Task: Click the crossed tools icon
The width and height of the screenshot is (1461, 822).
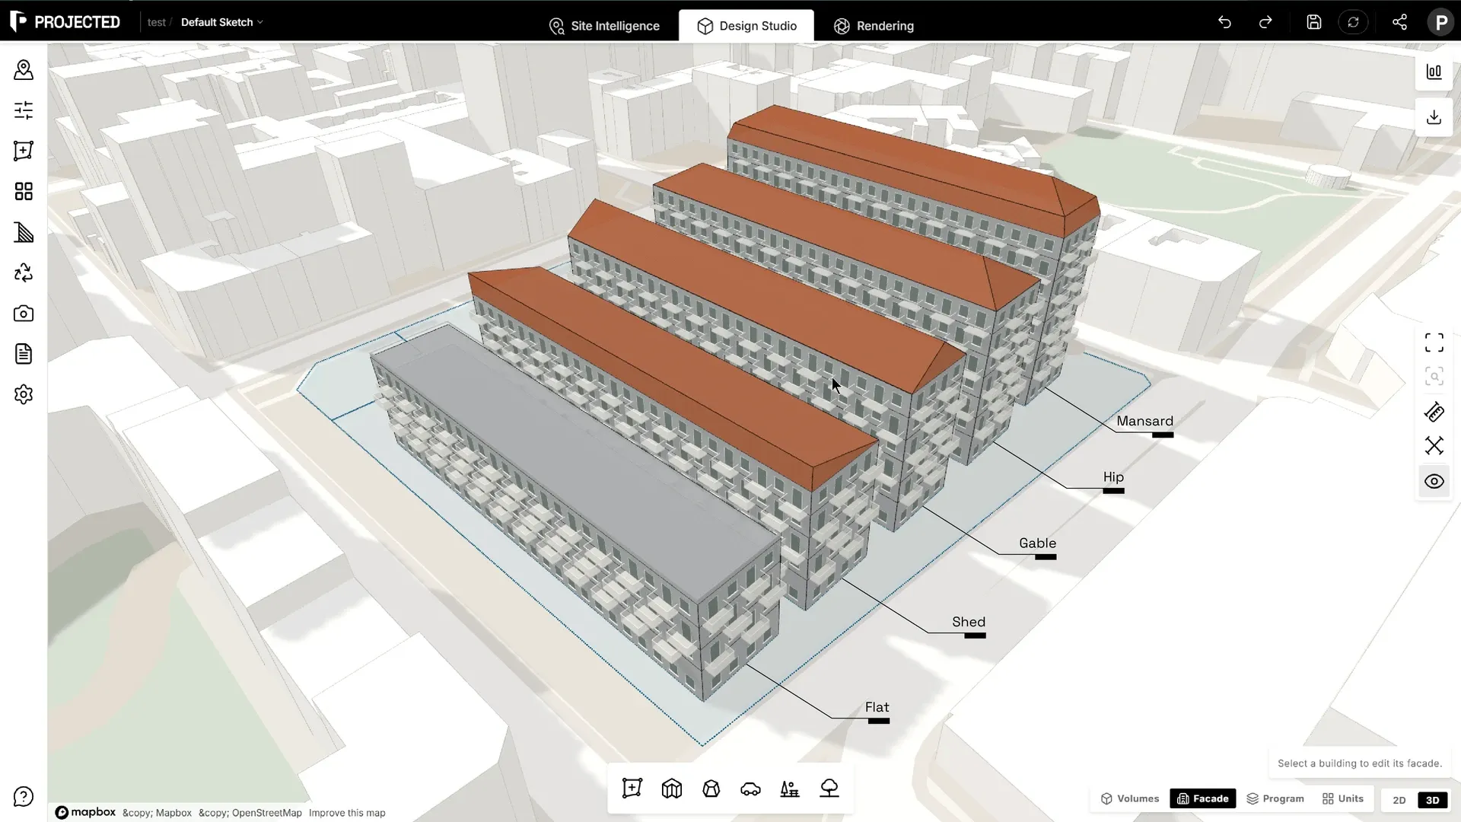Action: point(1434,446)
